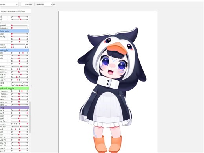Click 'Reset Parameter to Default' button
This screenshot has width=204, height=153.
[x=15, y=11]
